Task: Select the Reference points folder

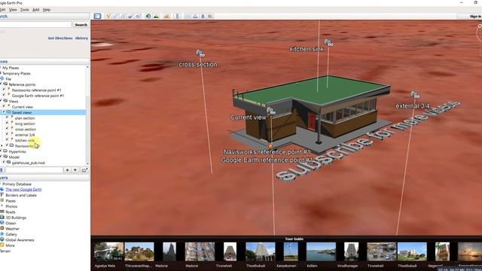Action: [22, 84]
